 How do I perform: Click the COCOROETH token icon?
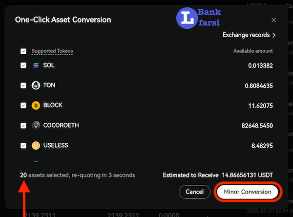(36, 126)
